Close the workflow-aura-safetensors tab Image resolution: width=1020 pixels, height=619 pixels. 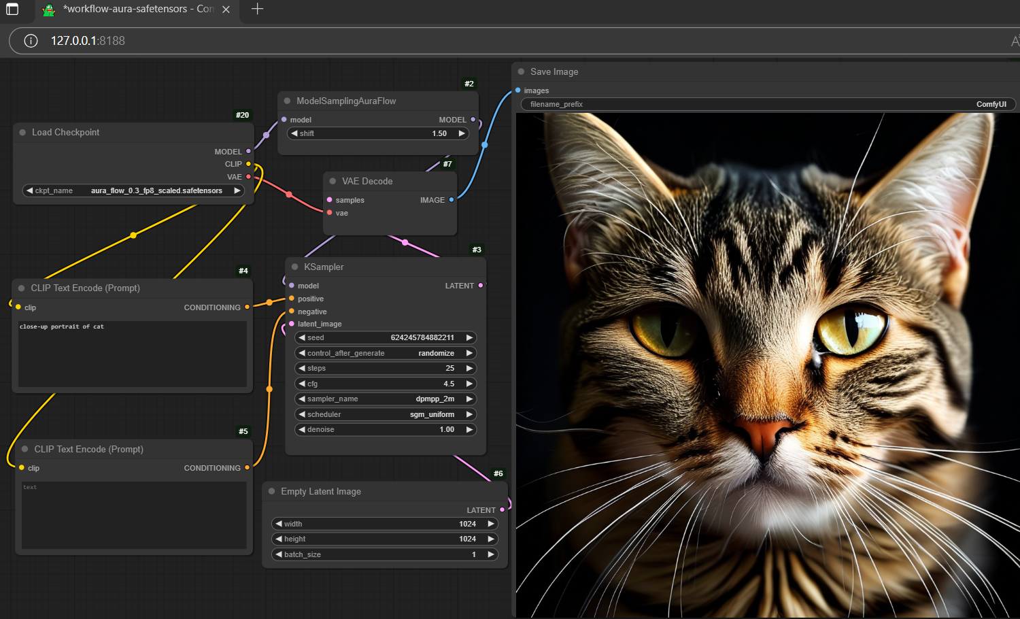coord(226,10)
